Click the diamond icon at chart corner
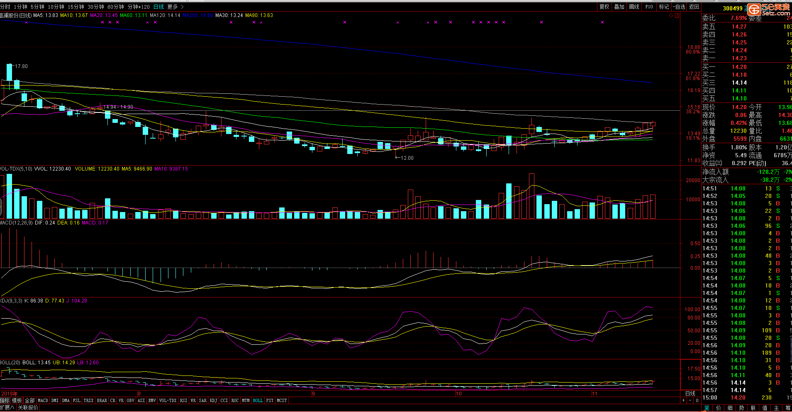The width and height of the screenshot is (792, 412). [671, 15]
